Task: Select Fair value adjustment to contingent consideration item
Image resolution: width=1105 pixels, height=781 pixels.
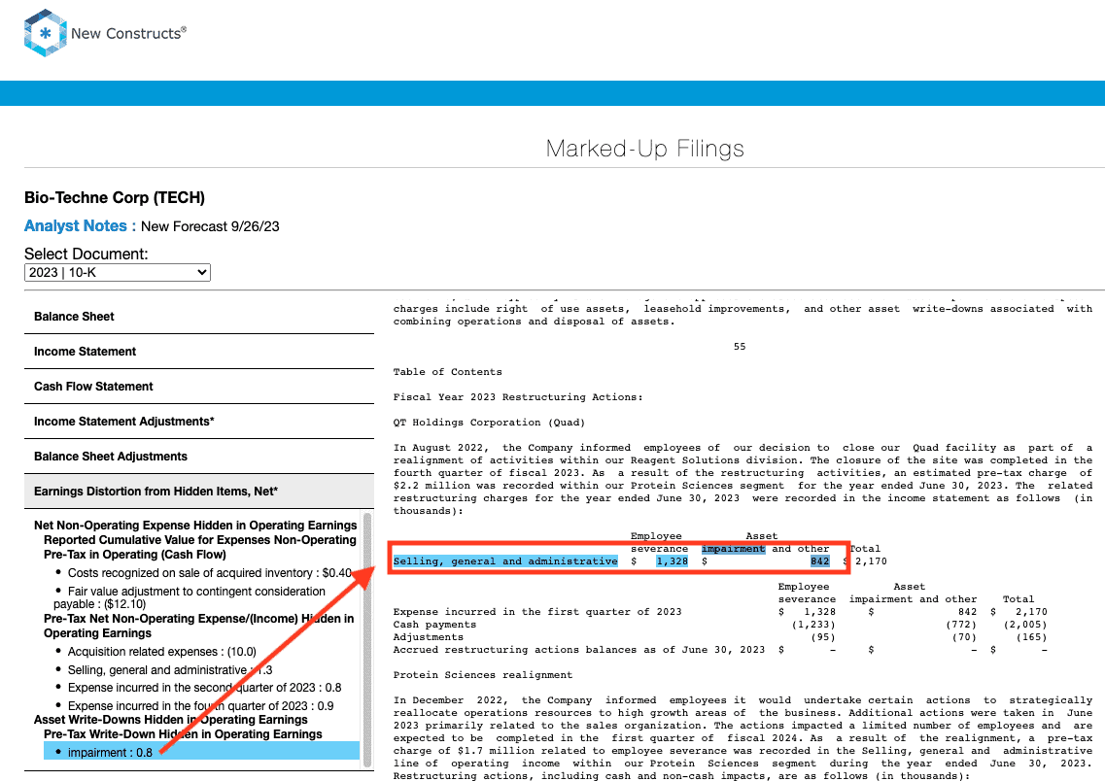Action: [x=190, y=597]
